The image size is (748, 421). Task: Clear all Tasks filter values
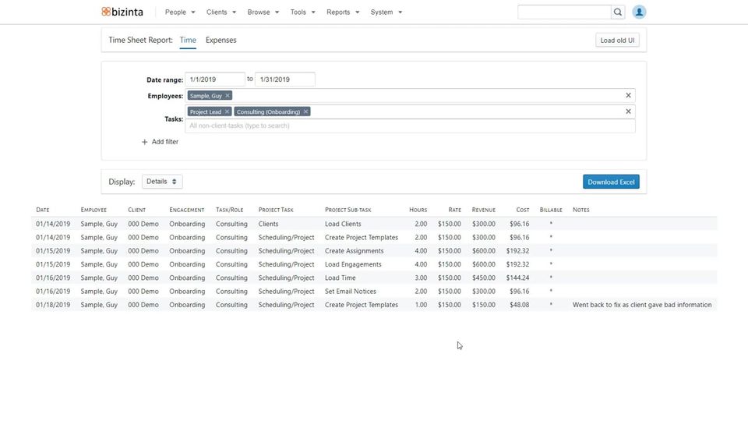tap(628, 111)
